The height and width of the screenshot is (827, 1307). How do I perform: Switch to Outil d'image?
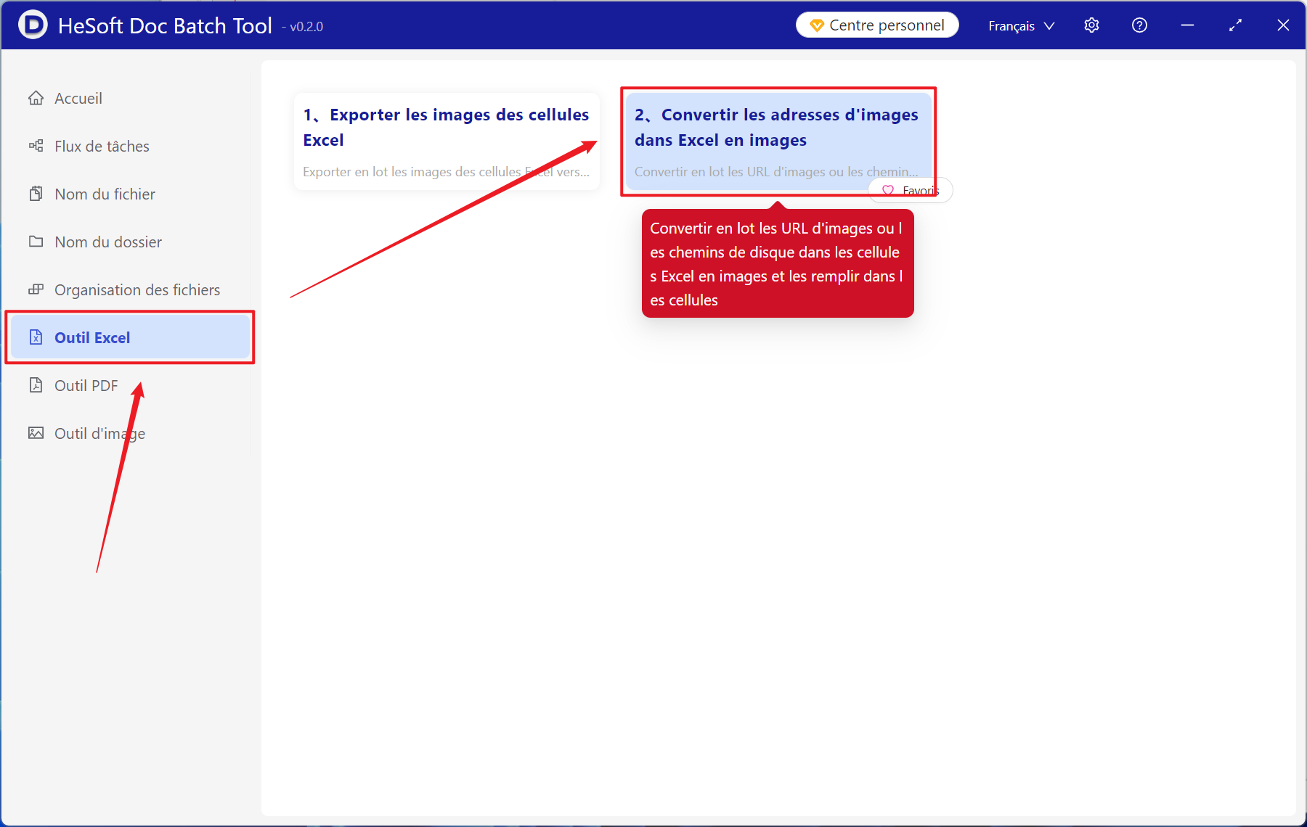(x=129, y=433)
